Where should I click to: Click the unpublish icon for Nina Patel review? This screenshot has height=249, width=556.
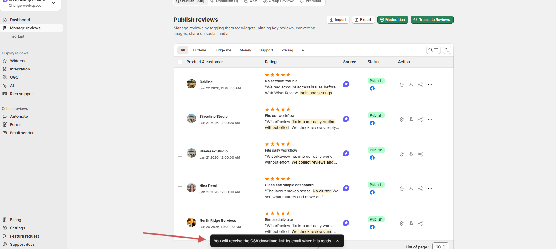click(401, 189)
